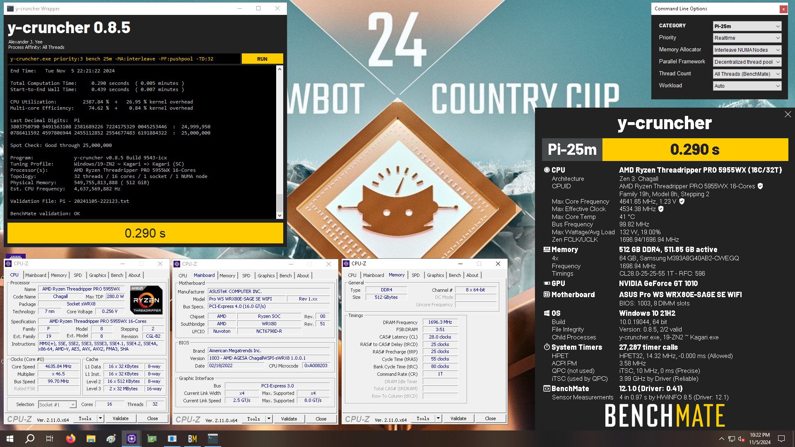Click Close in the middle CPU-Z window
This screenshot has width=795, height=447.
tap(321, 419)
